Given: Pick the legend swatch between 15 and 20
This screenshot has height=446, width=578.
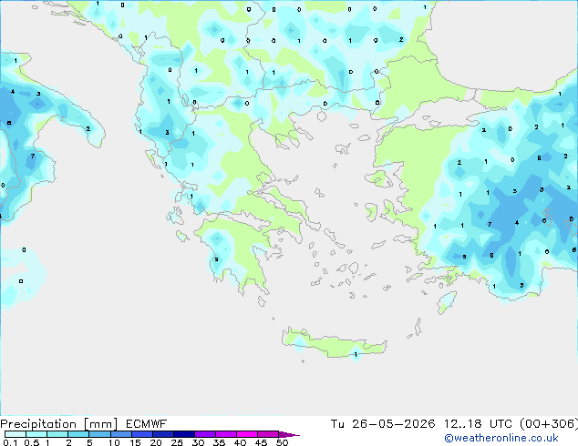Looking at the screenshot, I should point(141,434).
